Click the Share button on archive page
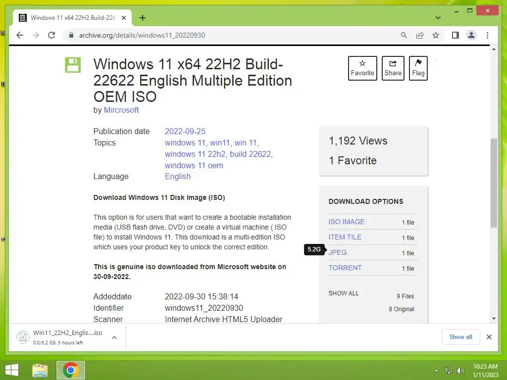Screen dimensions: 507x380 393,68
